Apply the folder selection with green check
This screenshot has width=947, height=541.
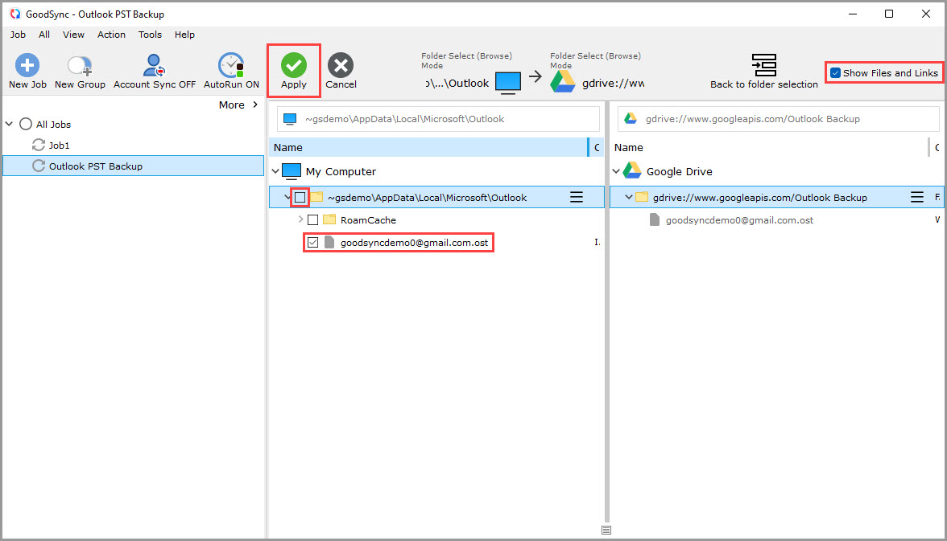coord(293,65)
